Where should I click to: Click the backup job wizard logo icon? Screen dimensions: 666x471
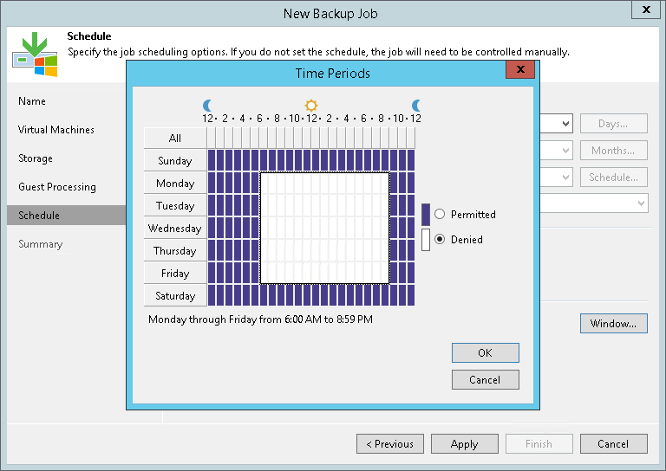[35, 55]
